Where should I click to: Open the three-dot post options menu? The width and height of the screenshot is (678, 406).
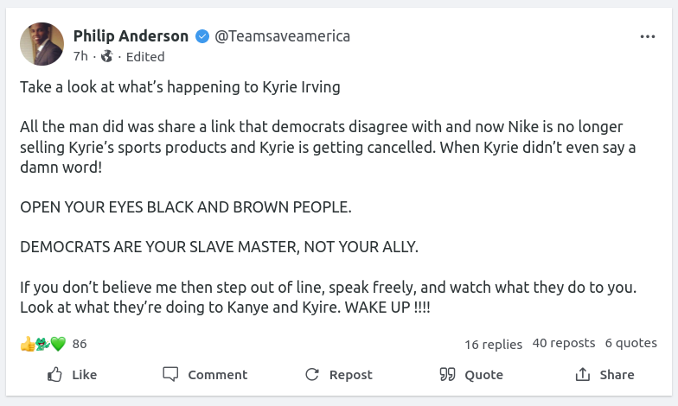pyautogui.click(x=647, y=37)
